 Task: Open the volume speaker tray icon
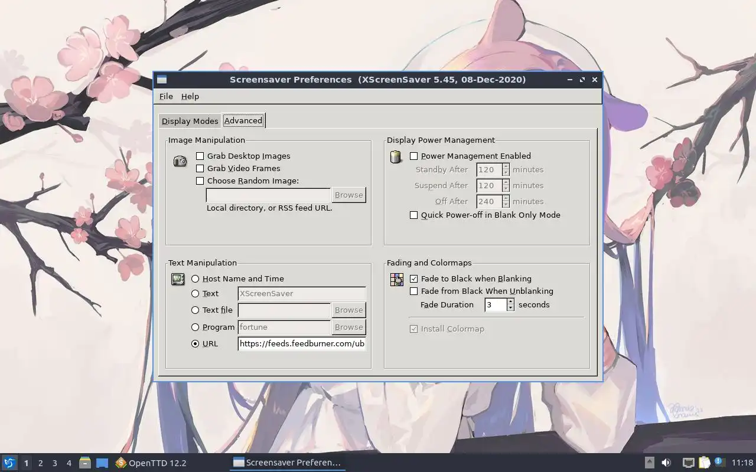(666, 463)
